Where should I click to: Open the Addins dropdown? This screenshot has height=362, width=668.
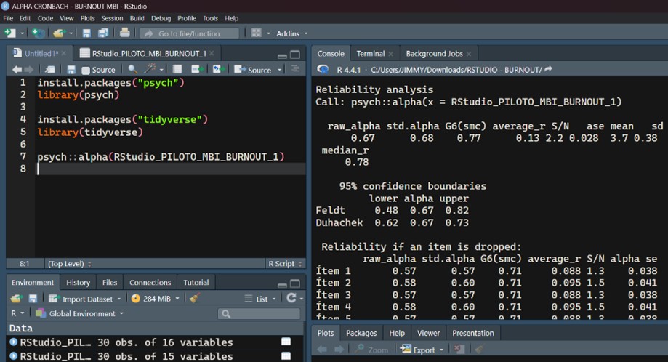tap(291, 33)
